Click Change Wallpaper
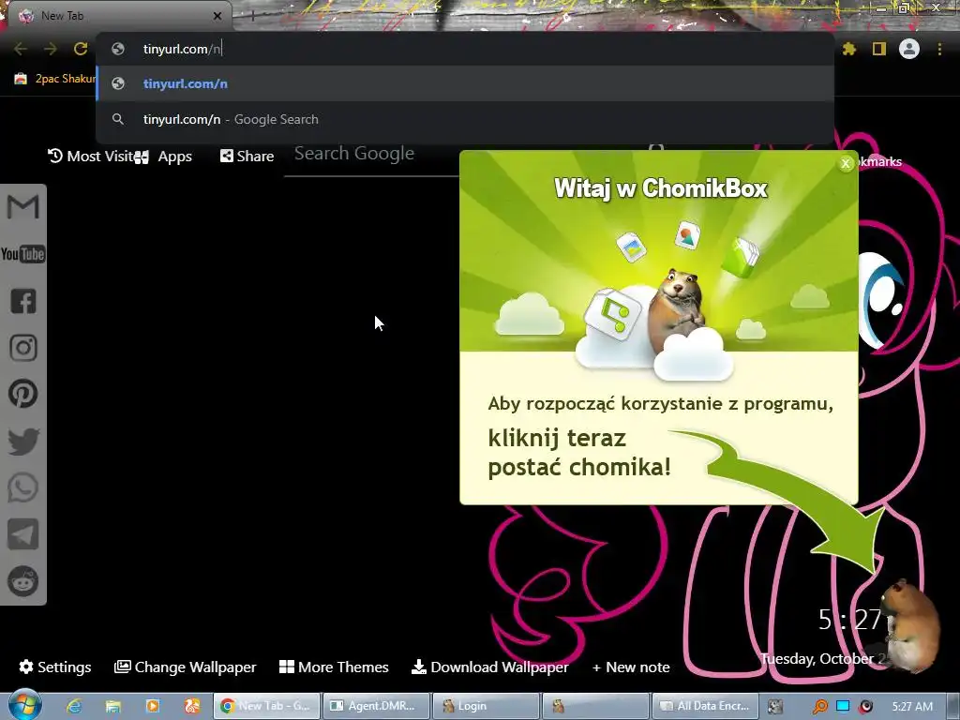The image size is (960, 720). [x=185, y=667]
